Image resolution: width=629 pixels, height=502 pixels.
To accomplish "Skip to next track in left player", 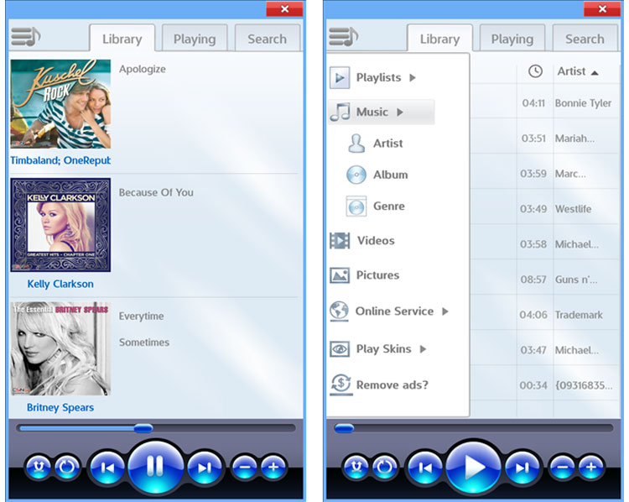I will [204, 468].
